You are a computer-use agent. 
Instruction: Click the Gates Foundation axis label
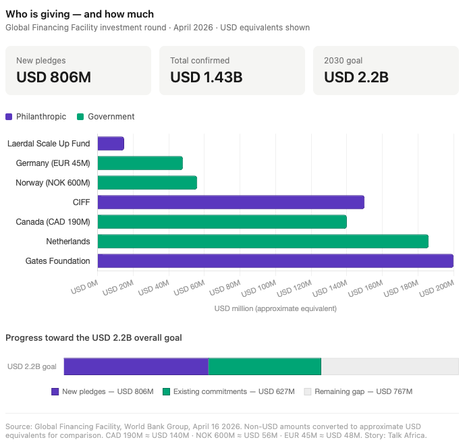pos(57,261)
